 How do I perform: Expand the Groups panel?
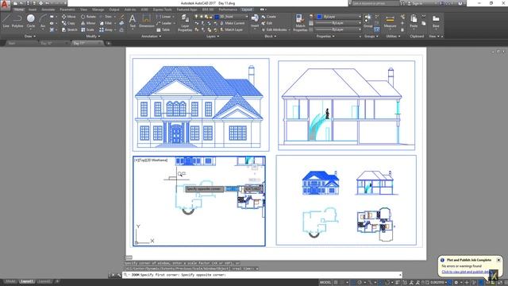pyautogui.click(x=371, y=37)
